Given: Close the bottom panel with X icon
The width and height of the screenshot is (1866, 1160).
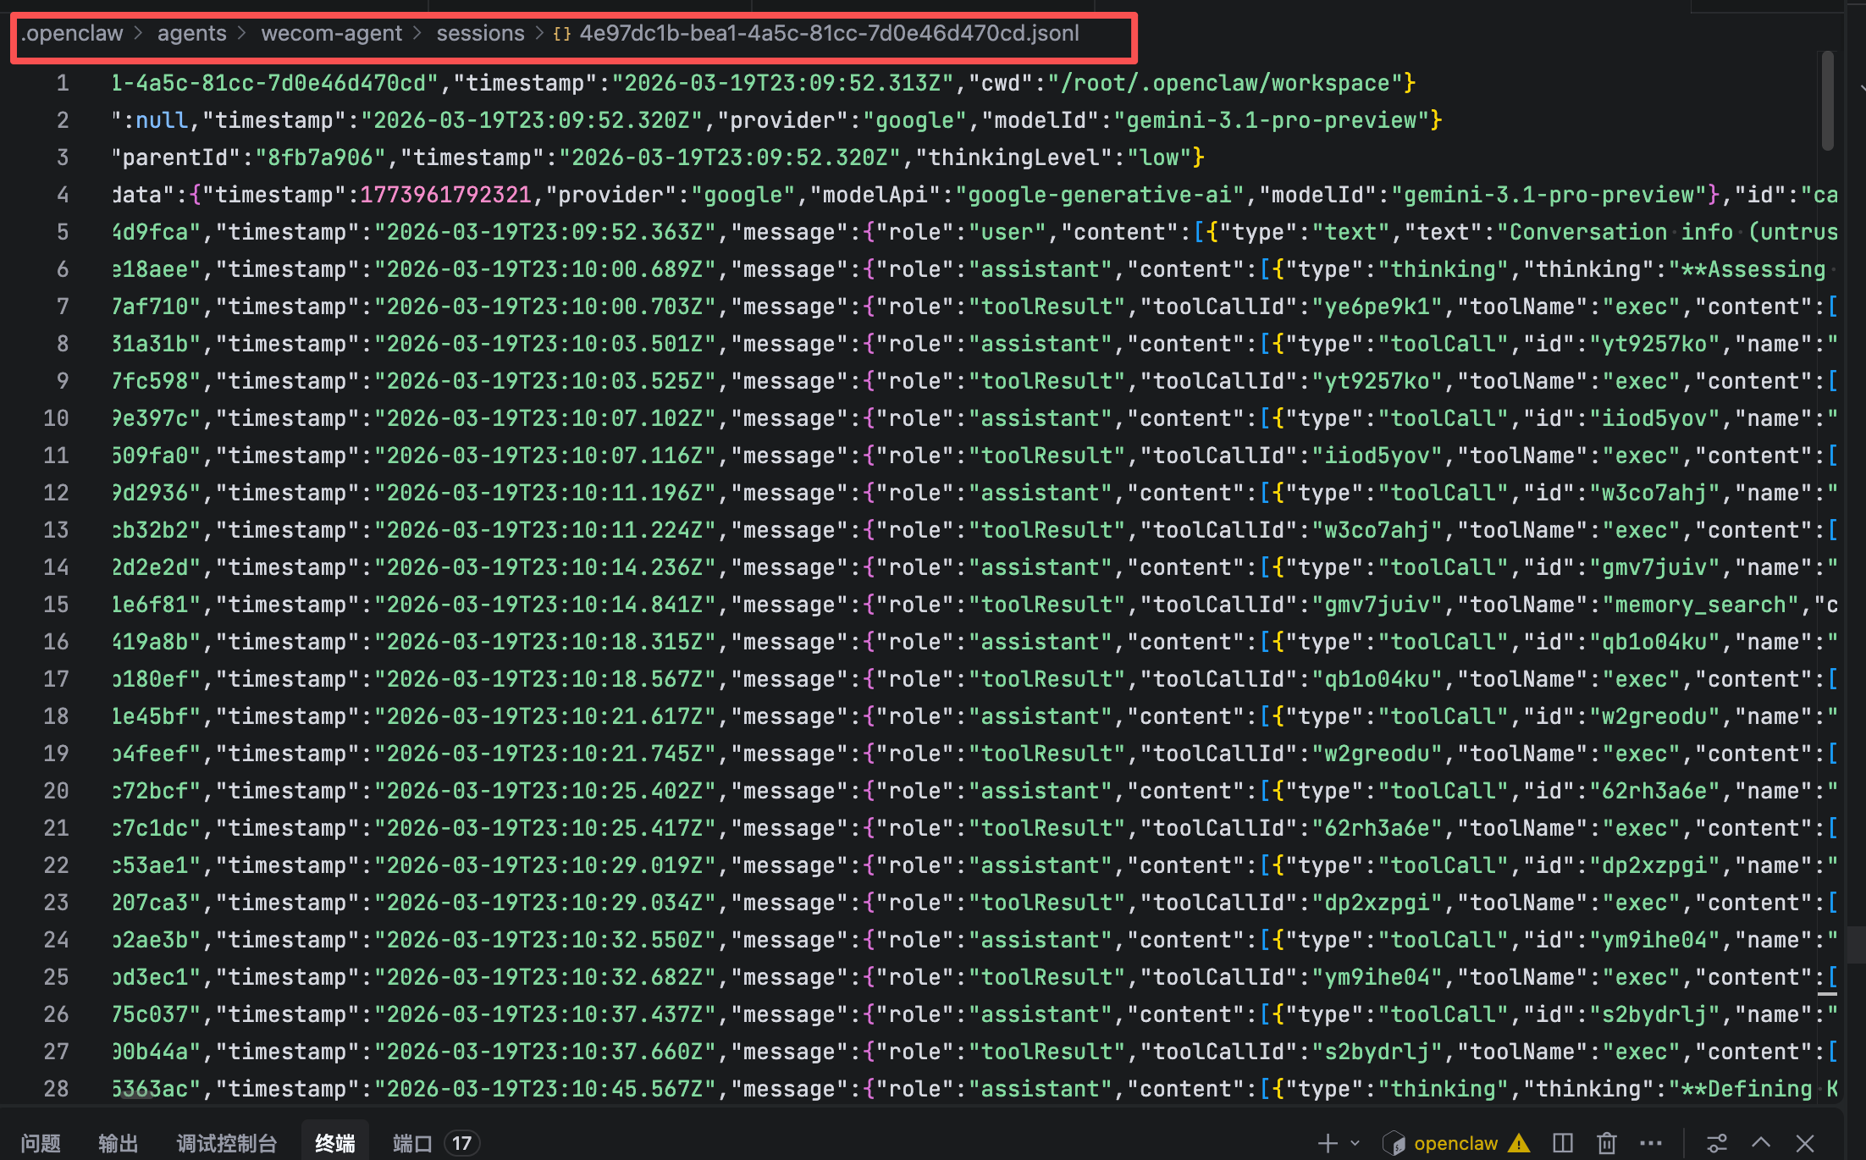Looking at the screenshot, I should (x=1805, y=1143).
